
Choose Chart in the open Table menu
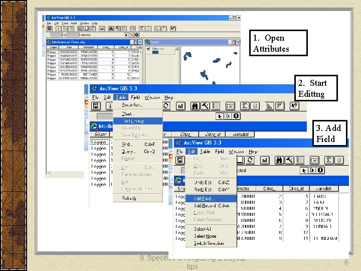tap(138, 114)
